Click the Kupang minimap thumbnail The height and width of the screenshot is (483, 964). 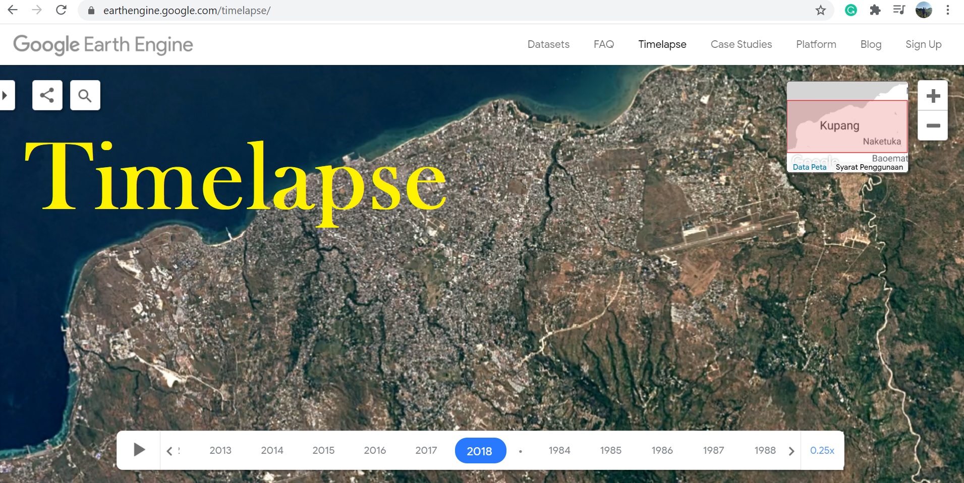coord(846,126)
